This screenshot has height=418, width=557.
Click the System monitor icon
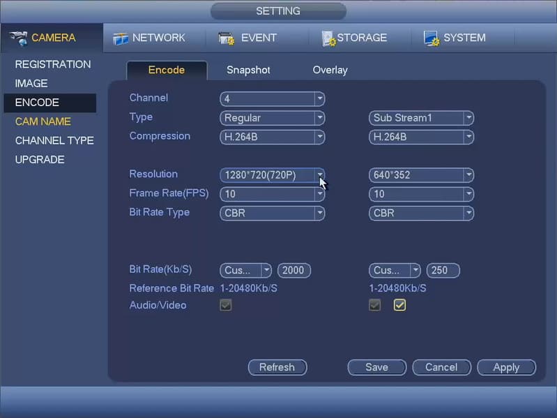tap(432, 38)
